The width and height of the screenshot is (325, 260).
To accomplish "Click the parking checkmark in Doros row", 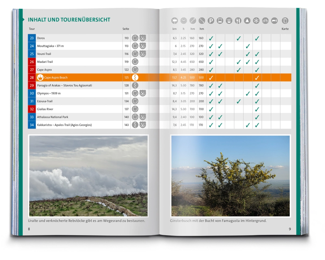I will (x=211, y=38).
